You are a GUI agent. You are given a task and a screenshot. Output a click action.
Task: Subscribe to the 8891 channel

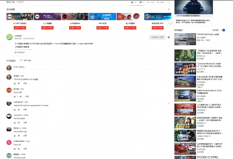103,28
